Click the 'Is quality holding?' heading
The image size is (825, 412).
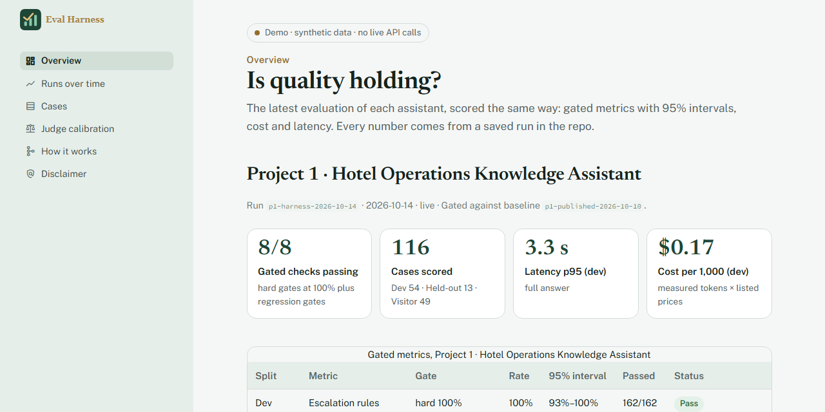tap(344, 81)
